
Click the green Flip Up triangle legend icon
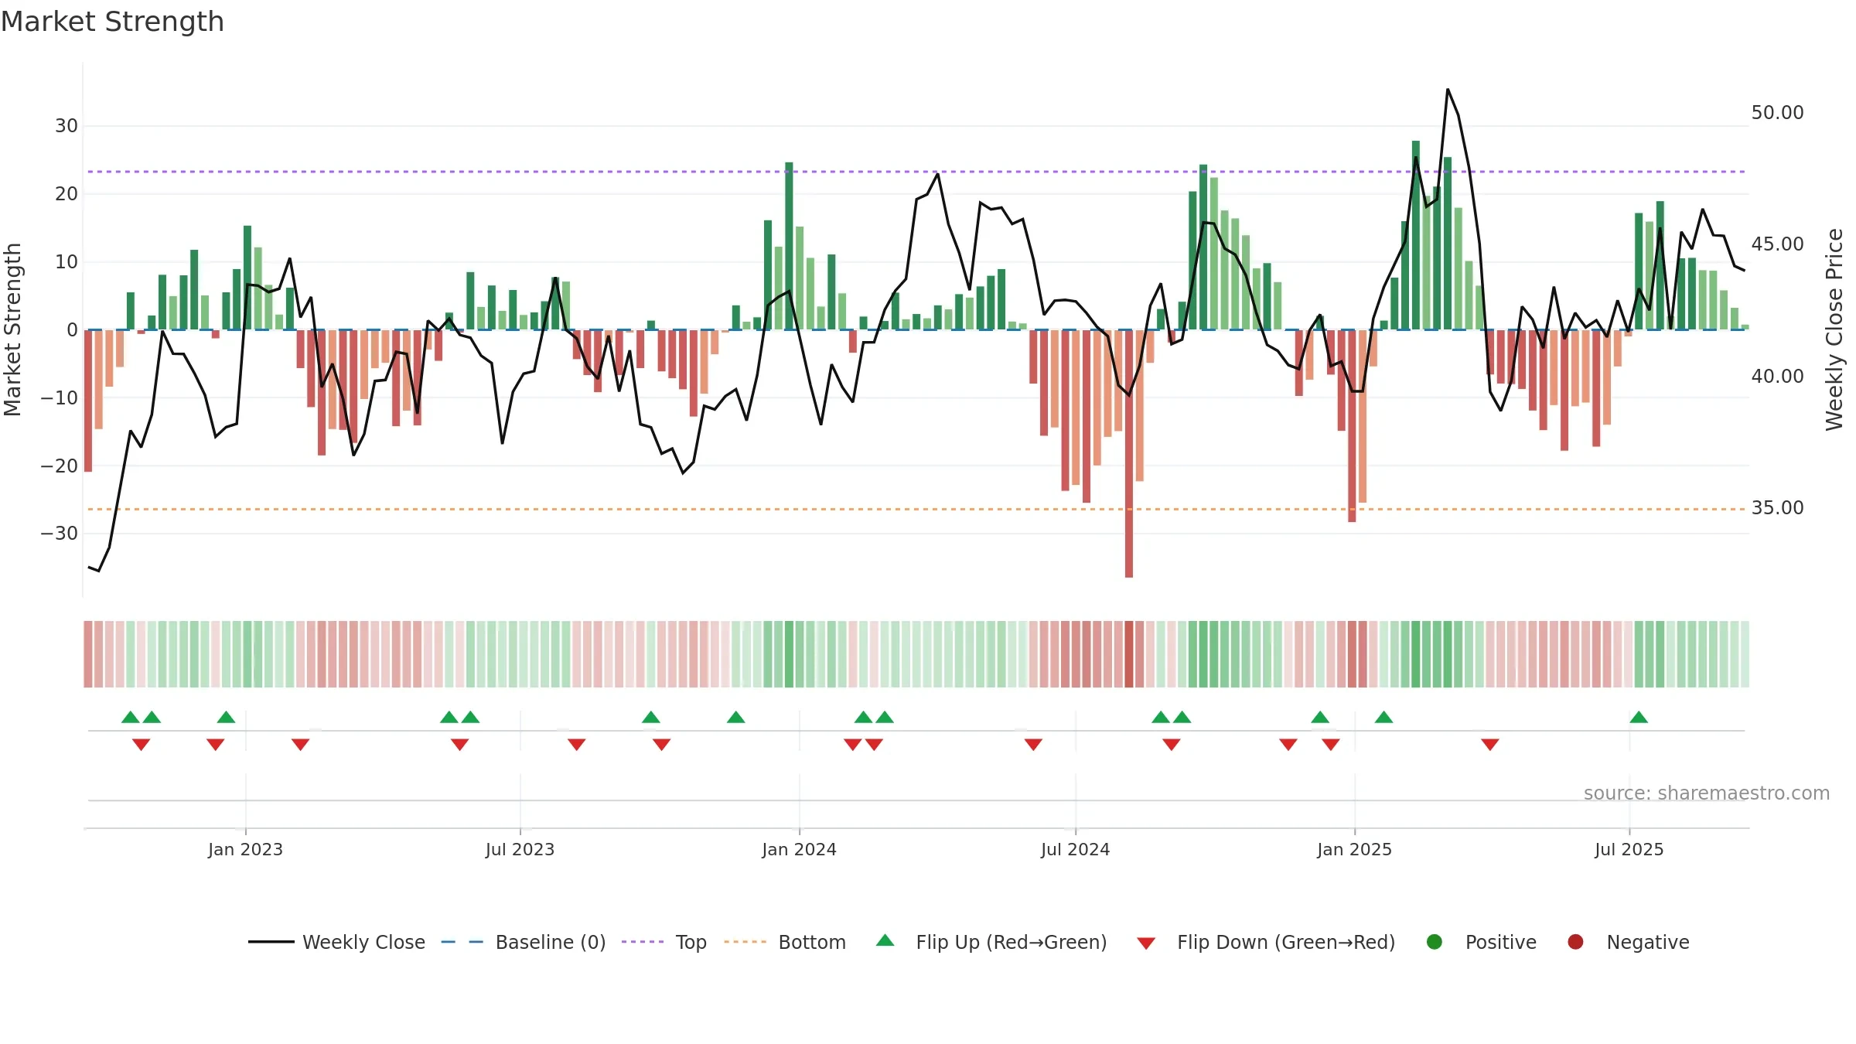coord(885,940)
